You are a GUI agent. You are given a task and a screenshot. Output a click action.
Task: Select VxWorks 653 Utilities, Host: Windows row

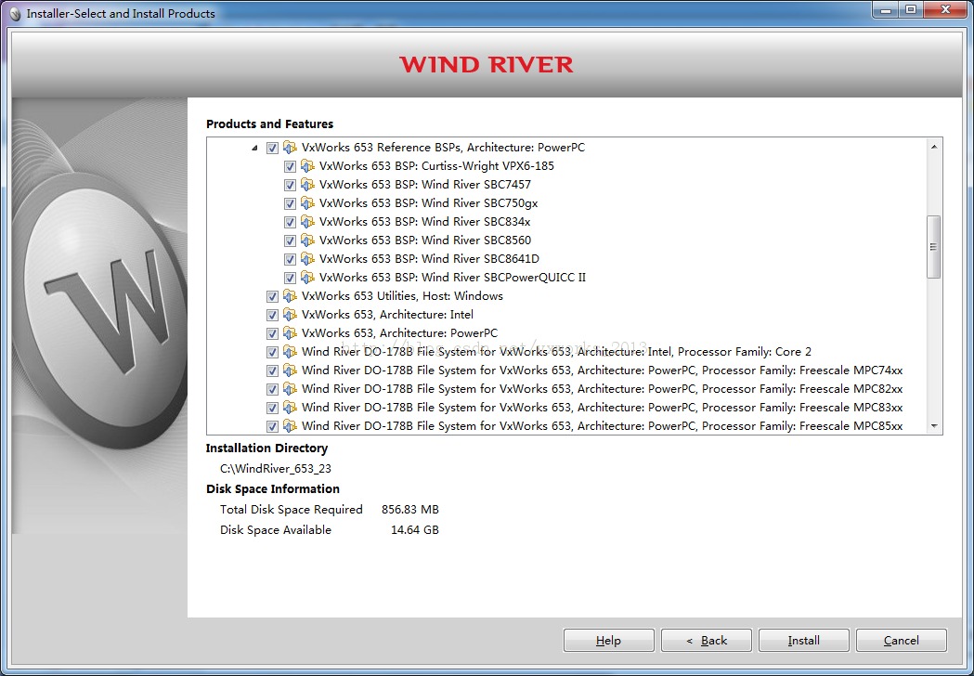coord(402,296)
